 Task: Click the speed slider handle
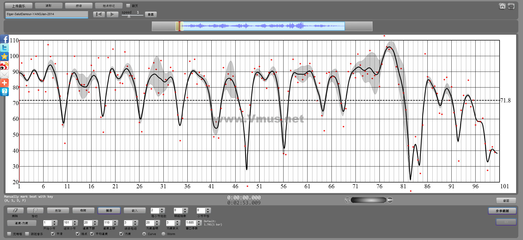tap(129, 16)
